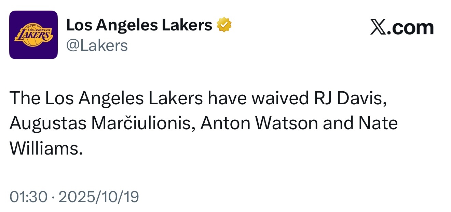Screen dimensions: 451x212
Task: Click "The Los Angeles Lakers" opening tweet text
Action: [x=106, y=98]
